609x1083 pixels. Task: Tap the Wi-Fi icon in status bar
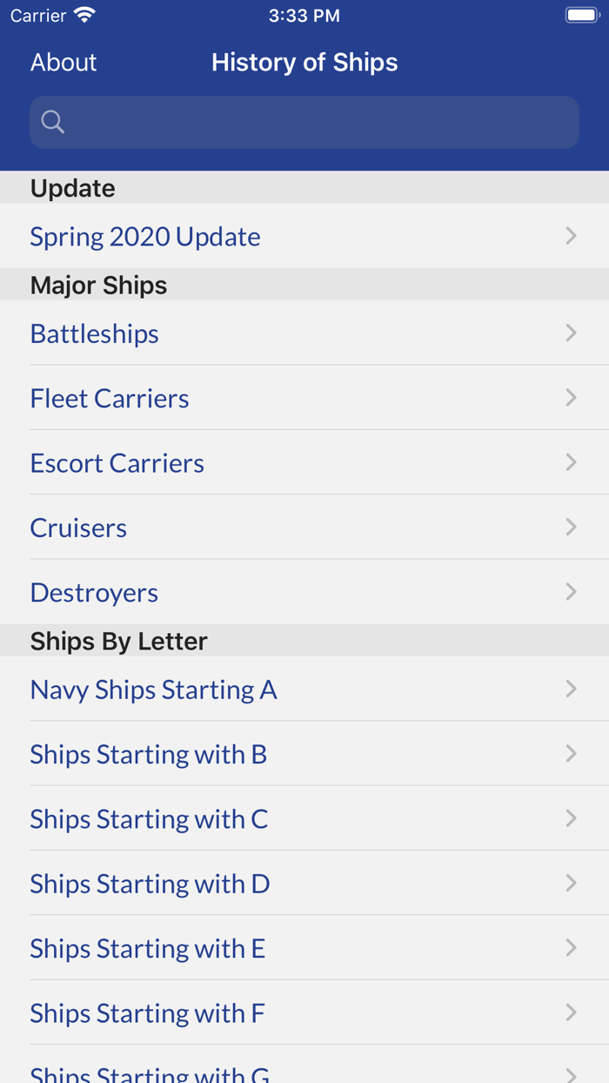click(83, 14)
